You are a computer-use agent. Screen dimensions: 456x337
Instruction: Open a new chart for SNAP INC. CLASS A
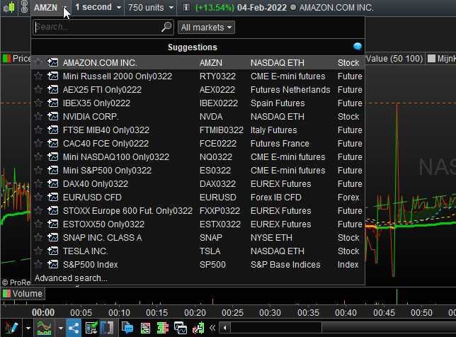52,237
